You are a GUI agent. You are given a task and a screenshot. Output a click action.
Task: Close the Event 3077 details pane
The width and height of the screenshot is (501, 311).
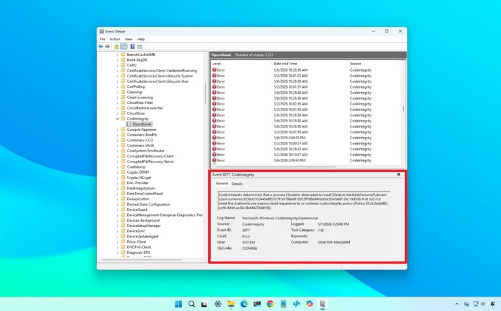399,174
